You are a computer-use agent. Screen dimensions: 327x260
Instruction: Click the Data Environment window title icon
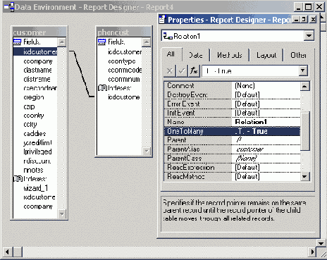click(9, 7)
